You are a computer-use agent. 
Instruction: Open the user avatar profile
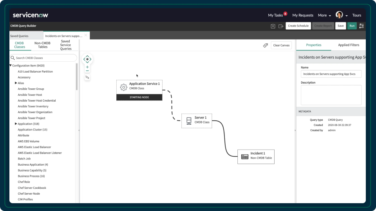[x=339, y=15]
